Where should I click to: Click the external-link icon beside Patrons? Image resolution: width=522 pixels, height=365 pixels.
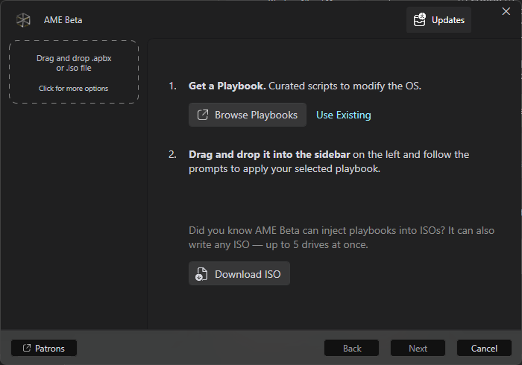click(x=27, y=348)
